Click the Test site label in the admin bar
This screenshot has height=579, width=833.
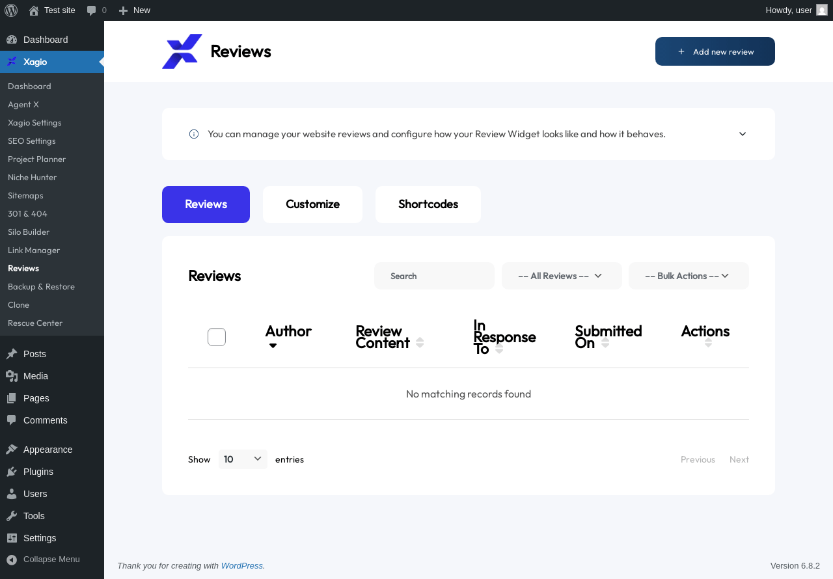[60, 10]
